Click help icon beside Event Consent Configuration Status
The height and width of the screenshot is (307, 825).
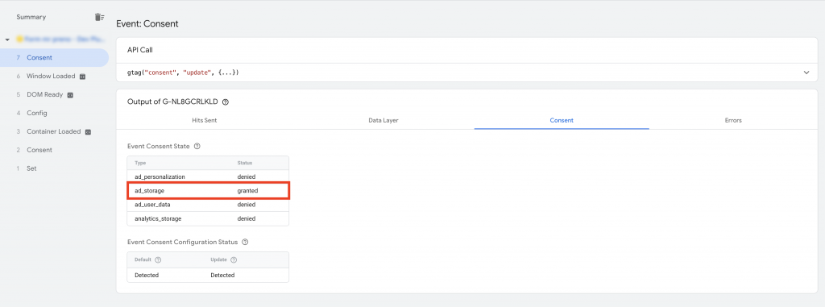(245, 243)
